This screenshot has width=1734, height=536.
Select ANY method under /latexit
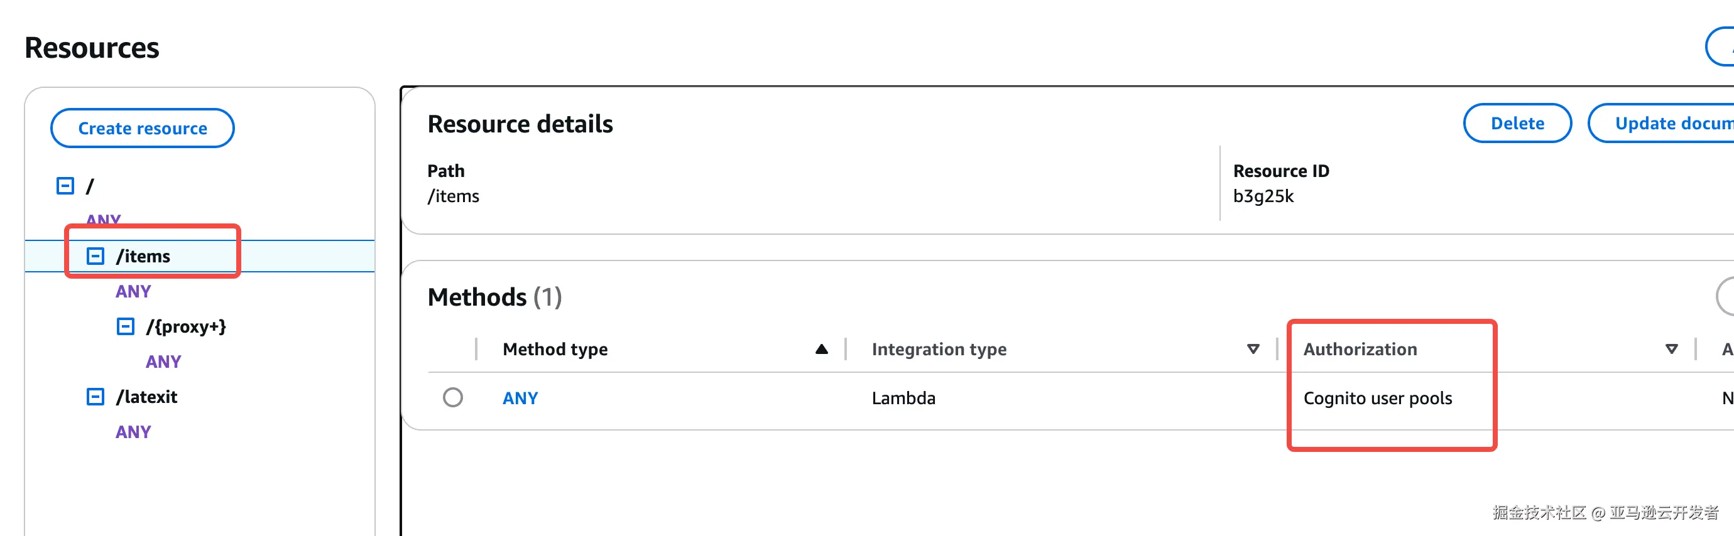133,432
